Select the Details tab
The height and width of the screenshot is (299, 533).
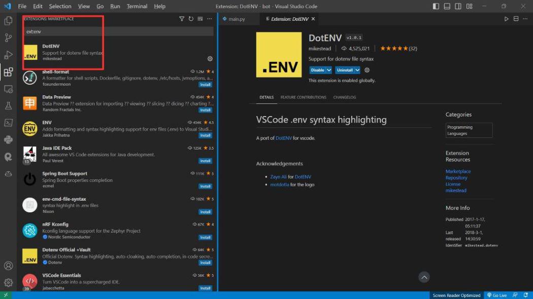[x=266, y=97]
